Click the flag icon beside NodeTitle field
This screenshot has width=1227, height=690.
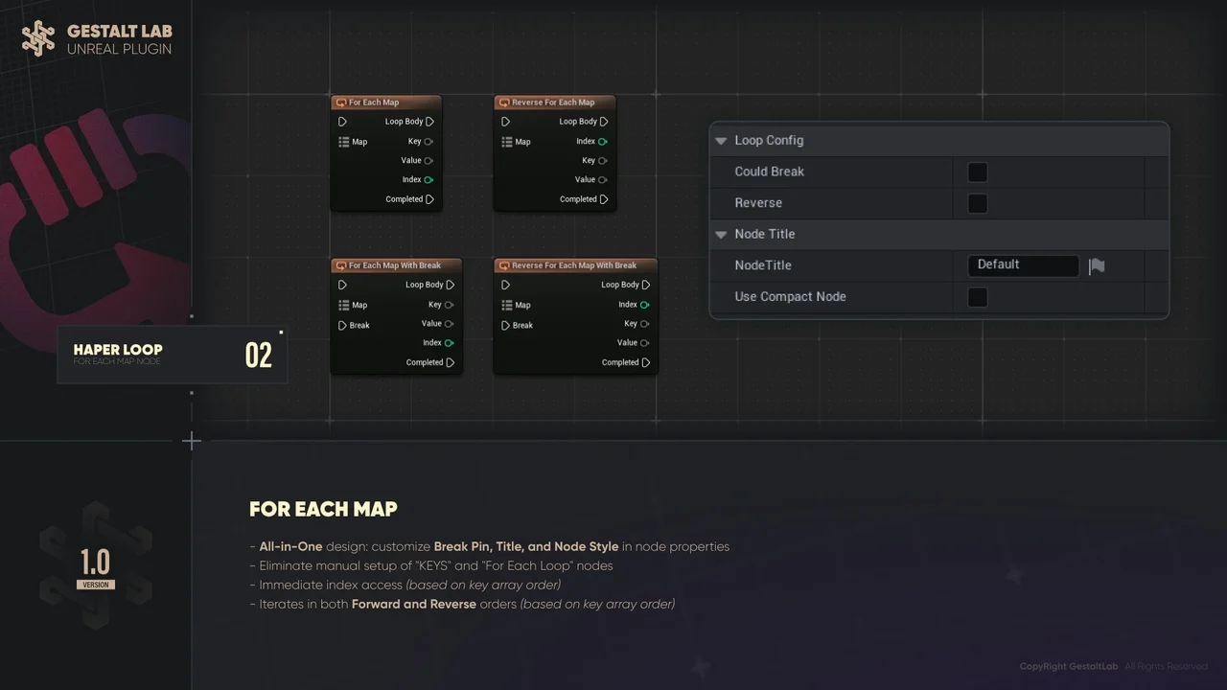coord(1097,266)
